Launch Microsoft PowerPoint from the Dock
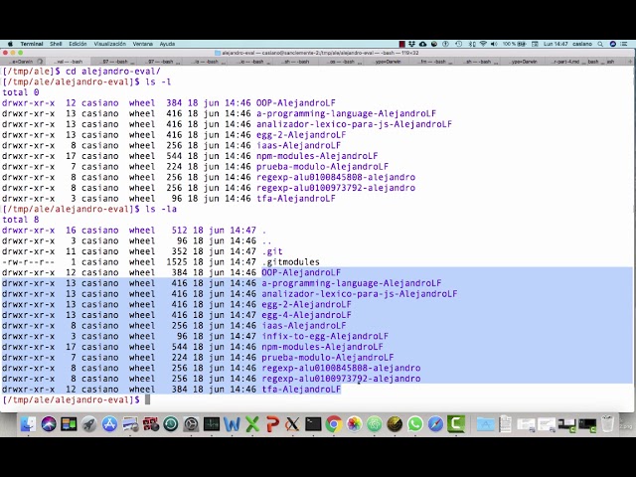This screenshot has height=477, width=636. coord(272,424)
